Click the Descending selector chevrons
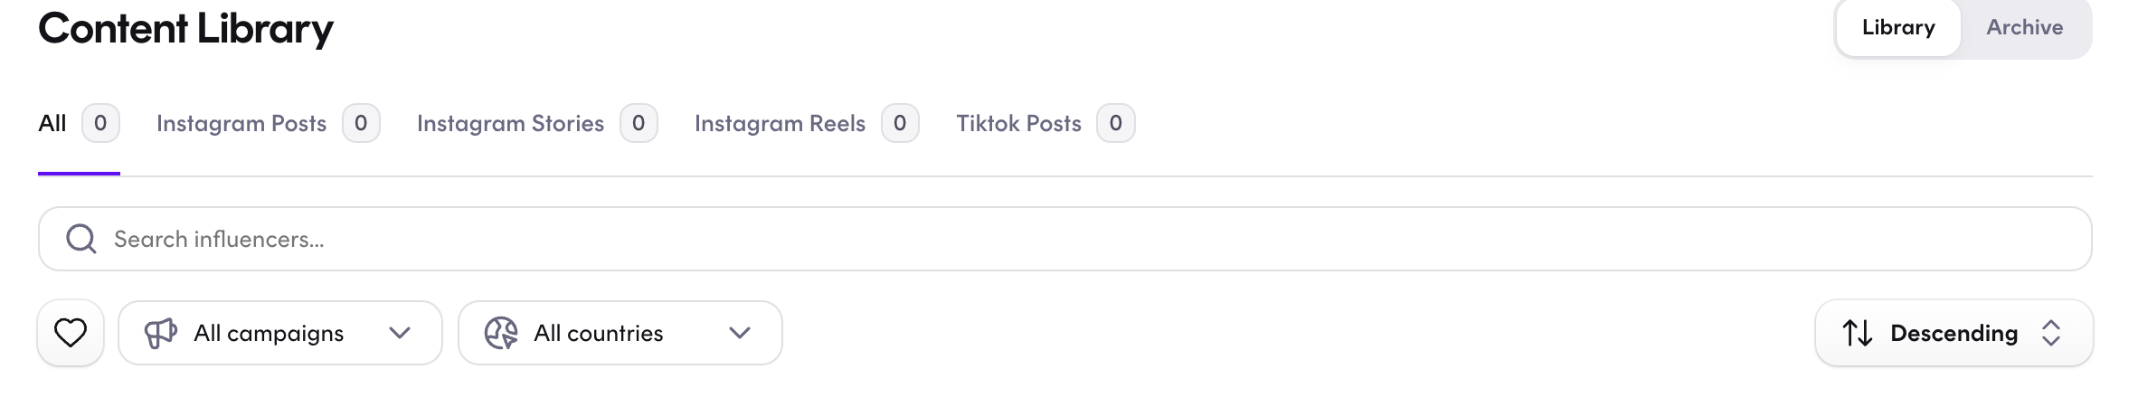2138x407 pixels. click(2051, 333)
